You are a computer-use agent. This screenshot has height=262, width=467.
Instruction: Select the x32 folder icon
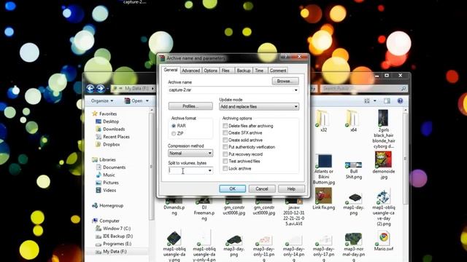[x=323, y=119]
